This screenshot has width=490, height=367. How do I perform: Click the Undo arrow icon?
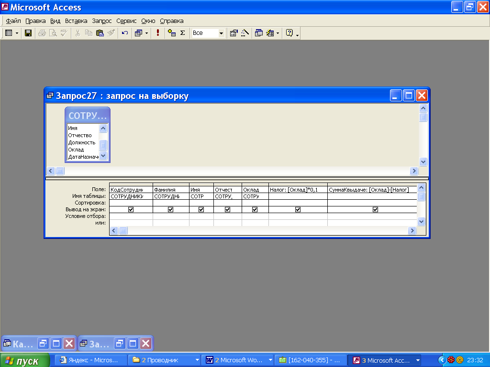[125, 33]
